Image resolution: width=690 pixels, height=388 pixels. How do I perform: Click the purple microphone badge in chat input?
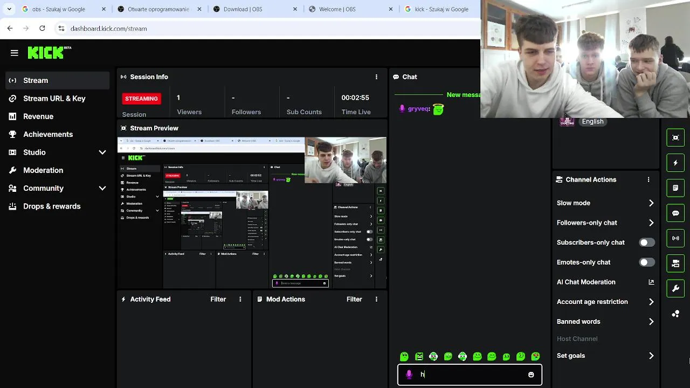coord(409,375)
